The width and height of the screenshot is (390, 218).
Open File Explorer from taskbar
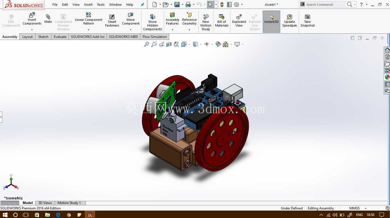pos(47,215)
